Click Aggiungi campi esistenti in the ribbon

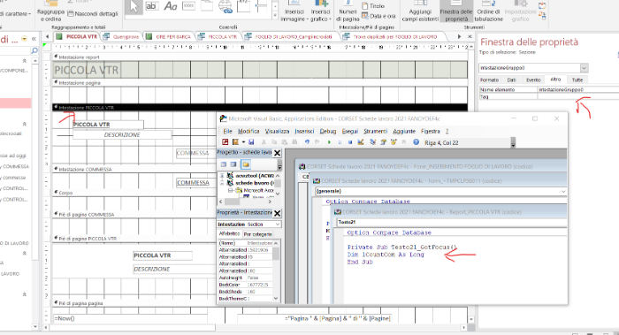[420, 11]
